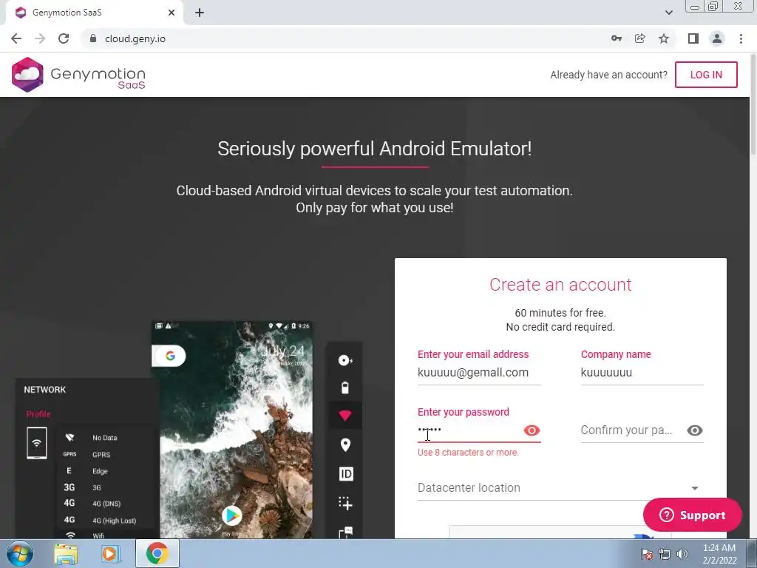Click the forward navigation arrow
The image size is (757, 568).
point(40,38)
